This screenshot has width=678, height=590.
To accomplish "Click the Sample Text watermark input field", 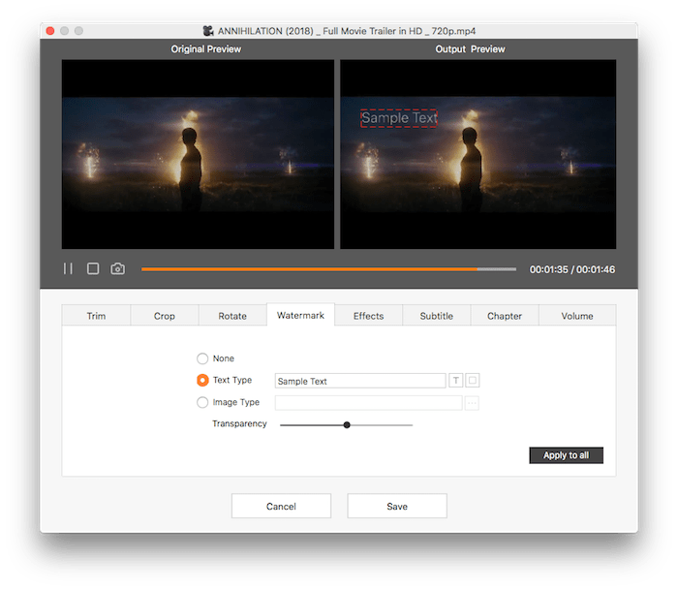I will point(359,381).
